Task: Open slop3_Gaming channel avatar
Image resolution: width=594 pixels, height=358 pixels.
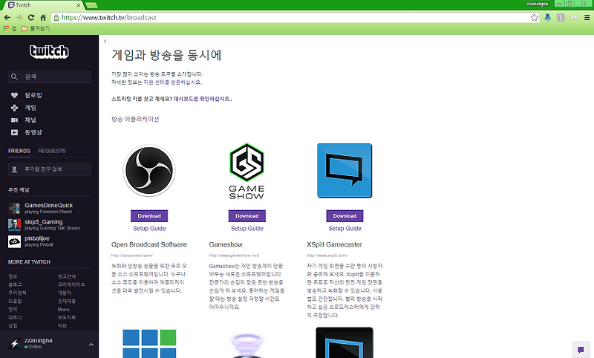Action: (x=14, y=225)
